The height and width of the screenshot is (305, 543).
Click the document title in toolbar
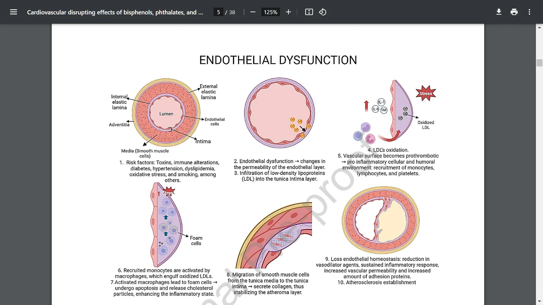pyautogui.click(x=115, y=12)
